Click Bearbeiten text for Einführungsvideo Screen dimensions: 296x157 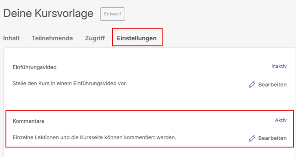(272, 85)
